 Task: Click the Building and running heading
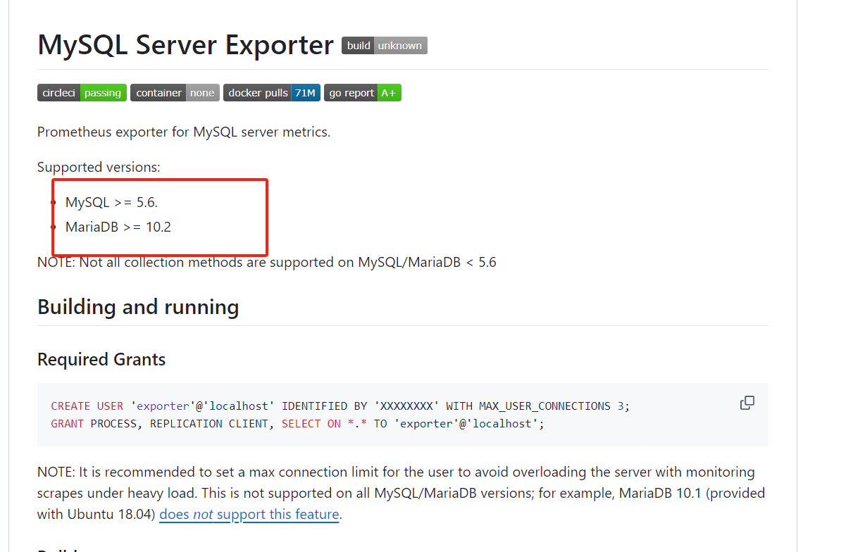(138, 307)
